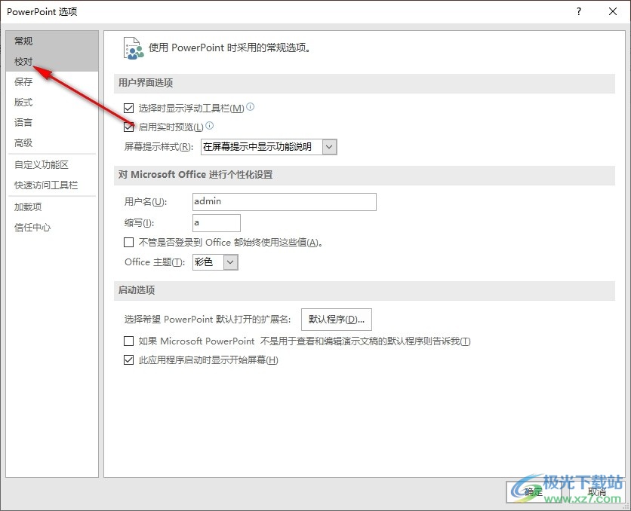Click info icon beside live preview option
This screenshot has width=631, height=511.
coord(210,126)
